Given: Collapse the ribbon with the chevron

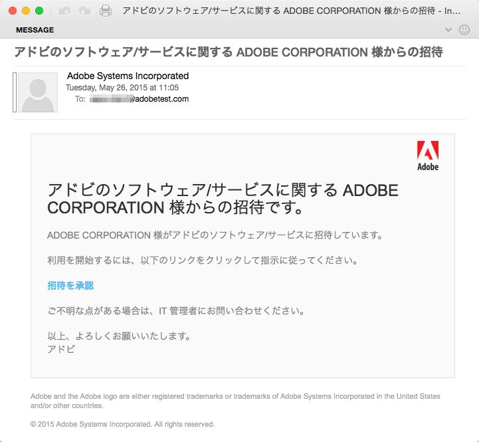Looking at the screenshot, I should (448, 29).
